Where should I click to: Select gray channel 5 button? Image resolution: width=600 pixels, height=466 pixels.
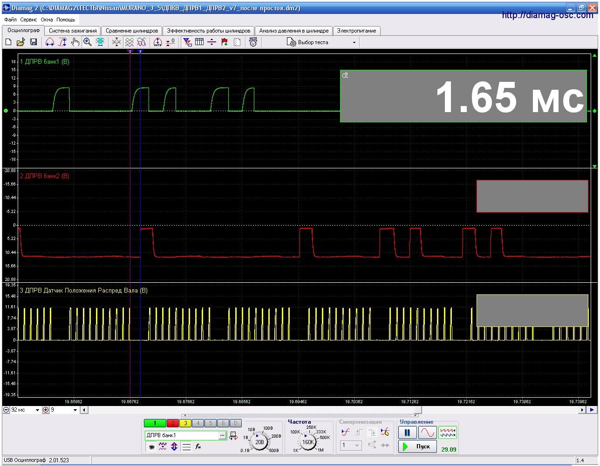pyautogui.click(x=211, y=423)
